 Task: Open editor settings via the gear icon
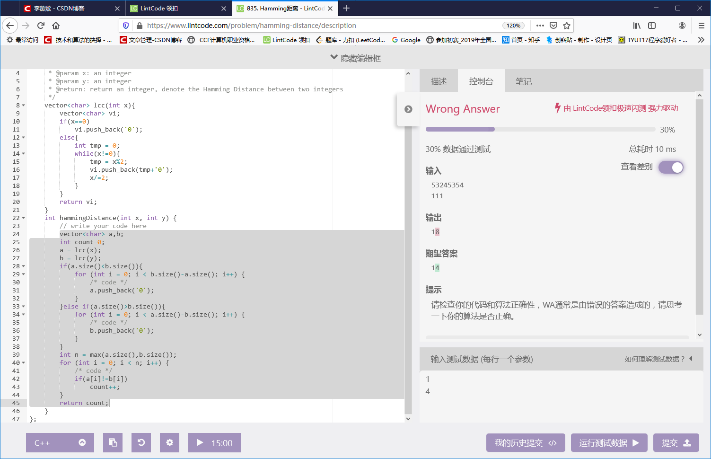(169, 442)
